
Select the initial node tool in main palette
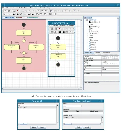(x=14, y=14)
